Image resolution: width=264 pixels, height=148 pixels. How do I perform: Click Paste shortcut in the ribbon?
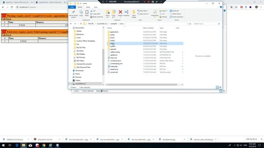[x=97, y=17]
